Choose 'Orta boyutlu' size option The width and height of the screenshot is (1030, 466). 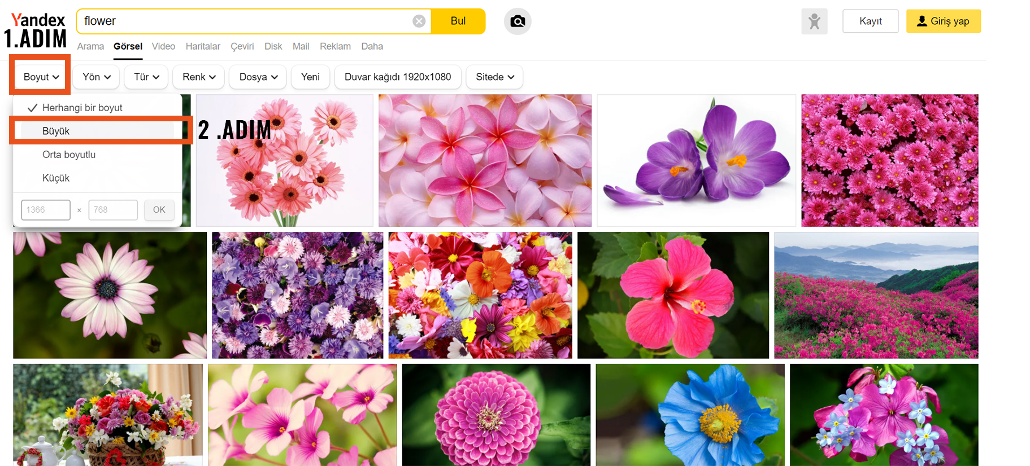click(69, 155)
